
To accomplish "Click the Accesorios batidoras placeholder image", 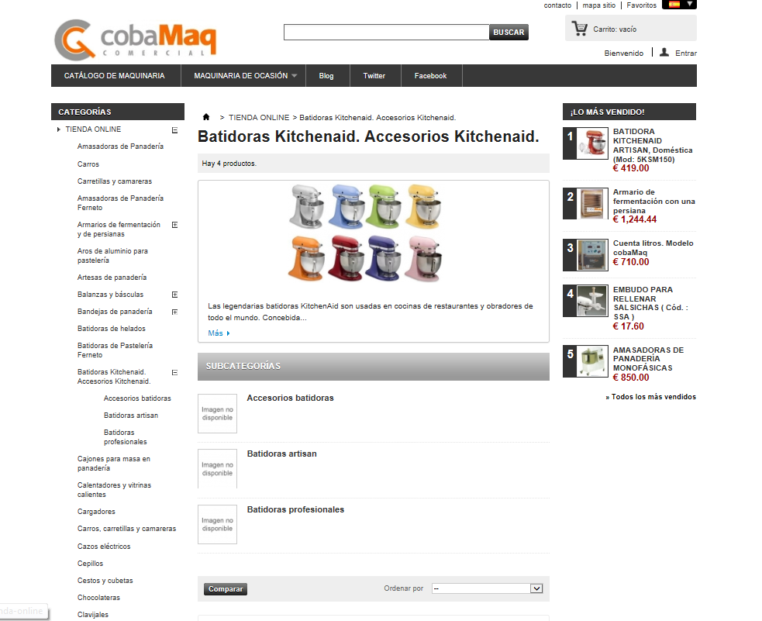I will pos(217,413).
